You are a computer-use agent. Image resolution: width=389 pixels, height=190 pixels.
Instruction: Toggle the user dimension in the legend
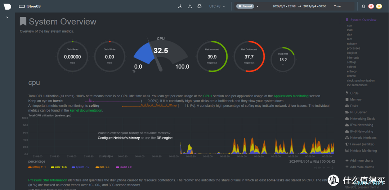point(59,167)
